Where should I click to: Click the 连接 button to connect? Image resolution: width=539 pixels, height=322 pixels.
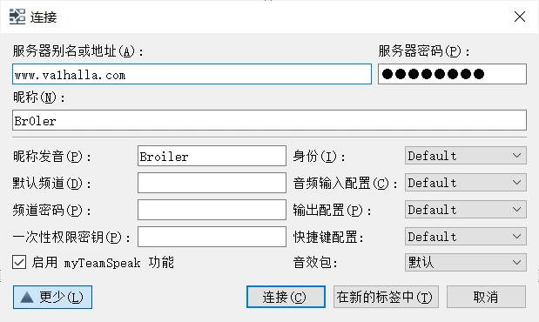tap(286, 297)
